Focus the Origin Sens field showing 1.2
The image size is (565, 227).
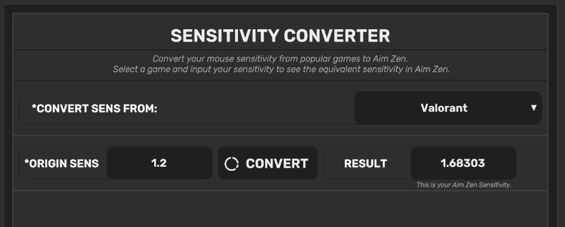(x=159, y=163)
